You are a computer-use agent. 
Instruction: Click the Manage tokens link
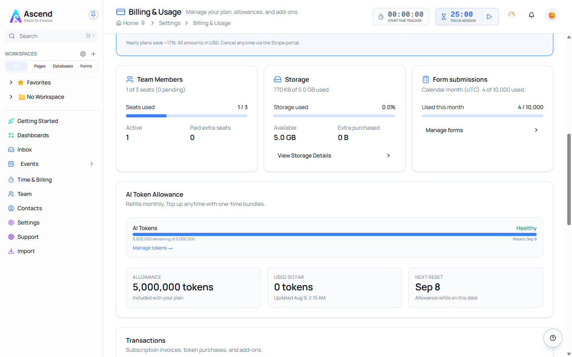153,248
